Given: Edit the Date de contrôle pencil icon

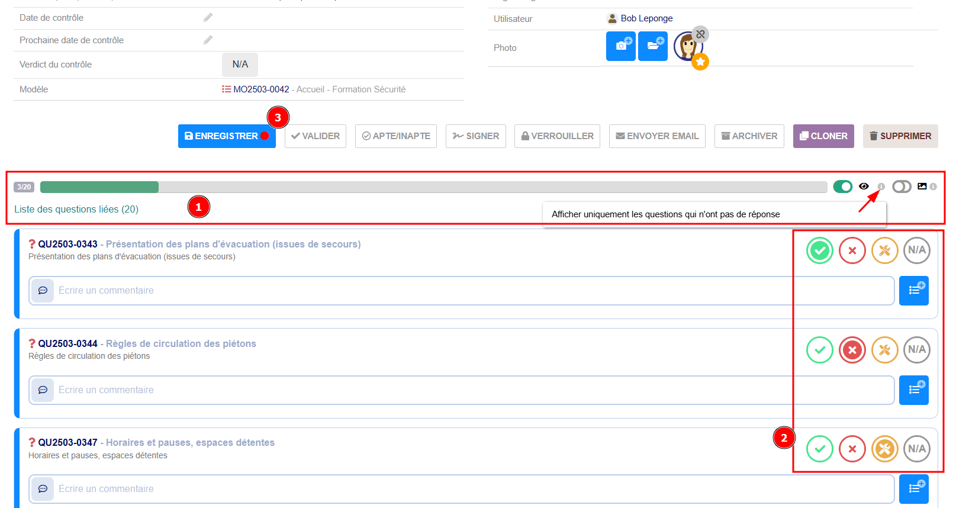Looking at the screenshot, I should pos(208,18).
